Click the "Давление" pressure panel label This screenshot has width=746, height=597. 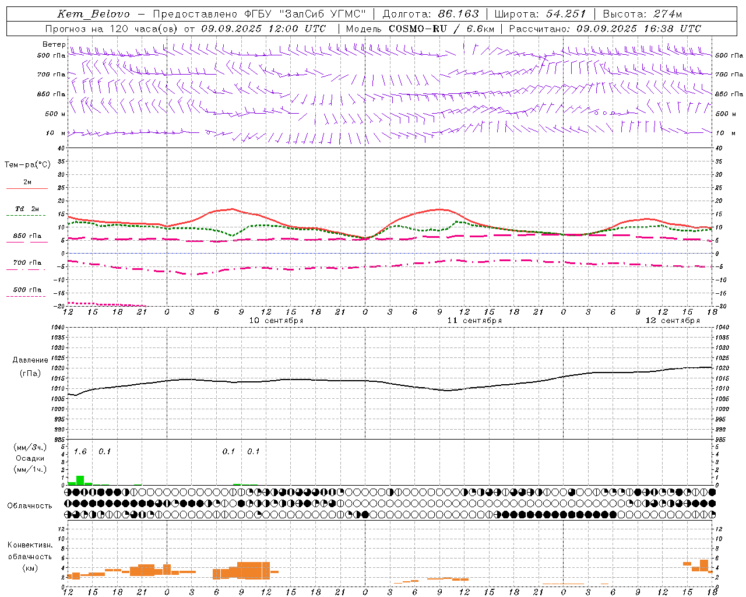(30, 360)
